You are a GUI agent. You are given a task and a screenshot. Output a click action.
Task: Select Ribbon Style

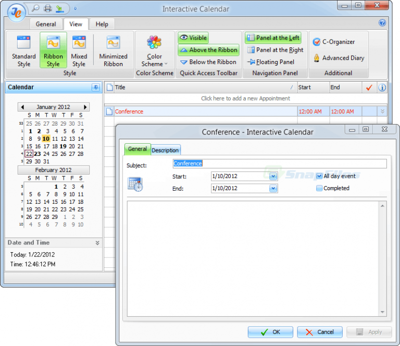(53, 51)
